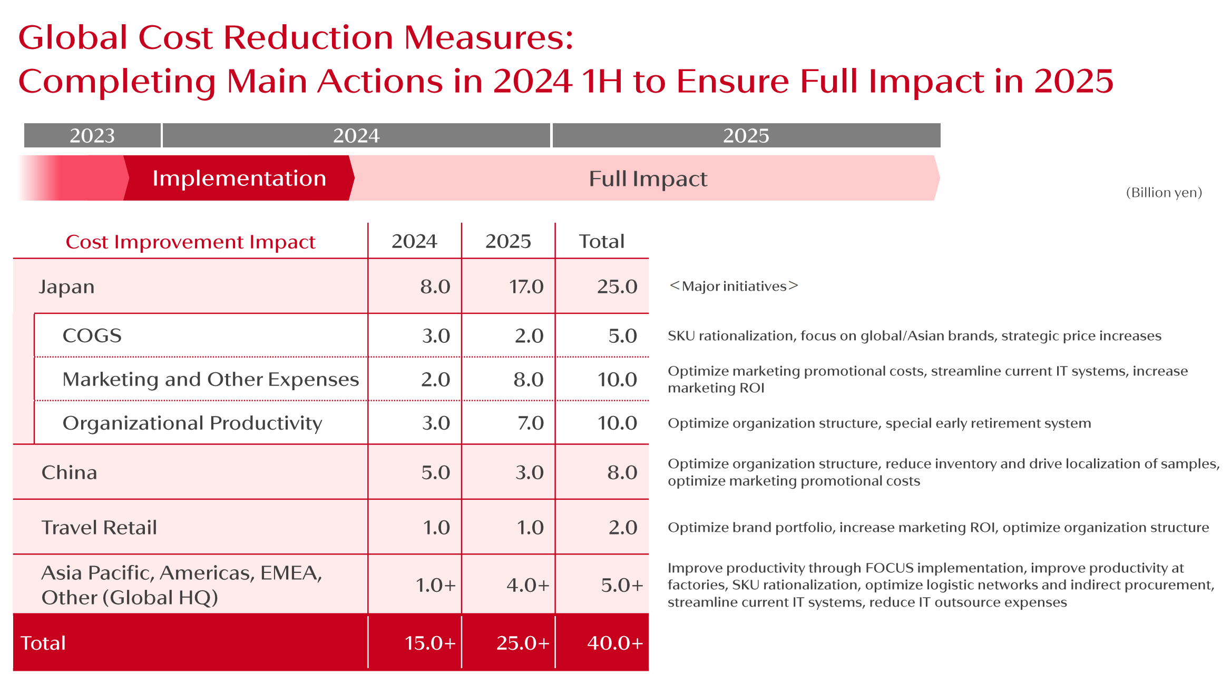Select the Full Impact arrow banner
The height and width of the screenshot is (674, 1231).
pyautogui.click(x=648, y=178)
